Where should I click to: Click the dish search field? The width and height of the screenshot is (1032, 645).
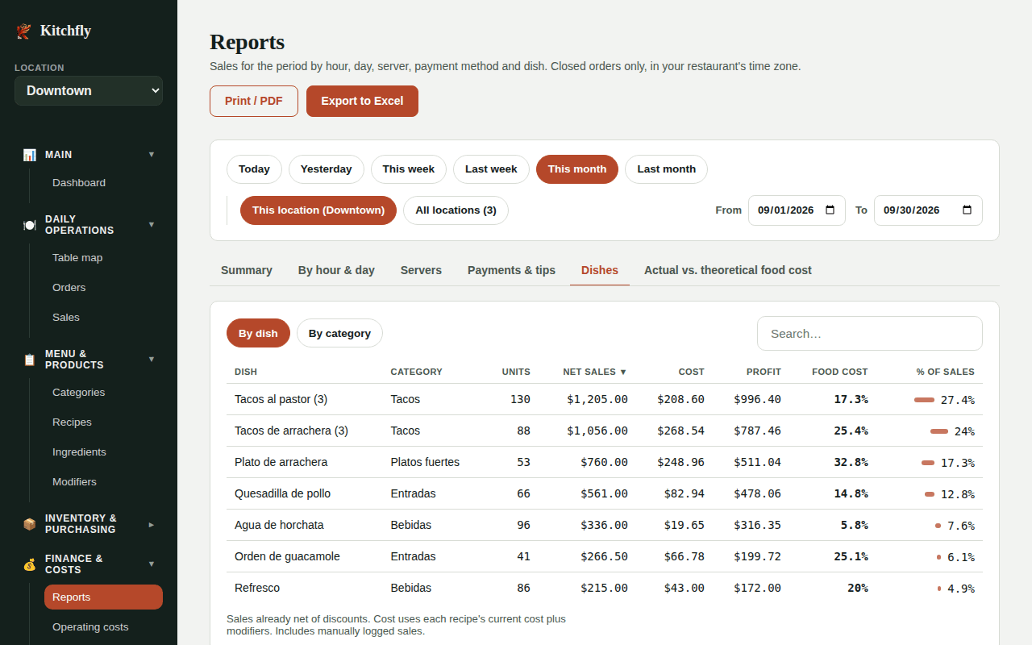point(870,334)
